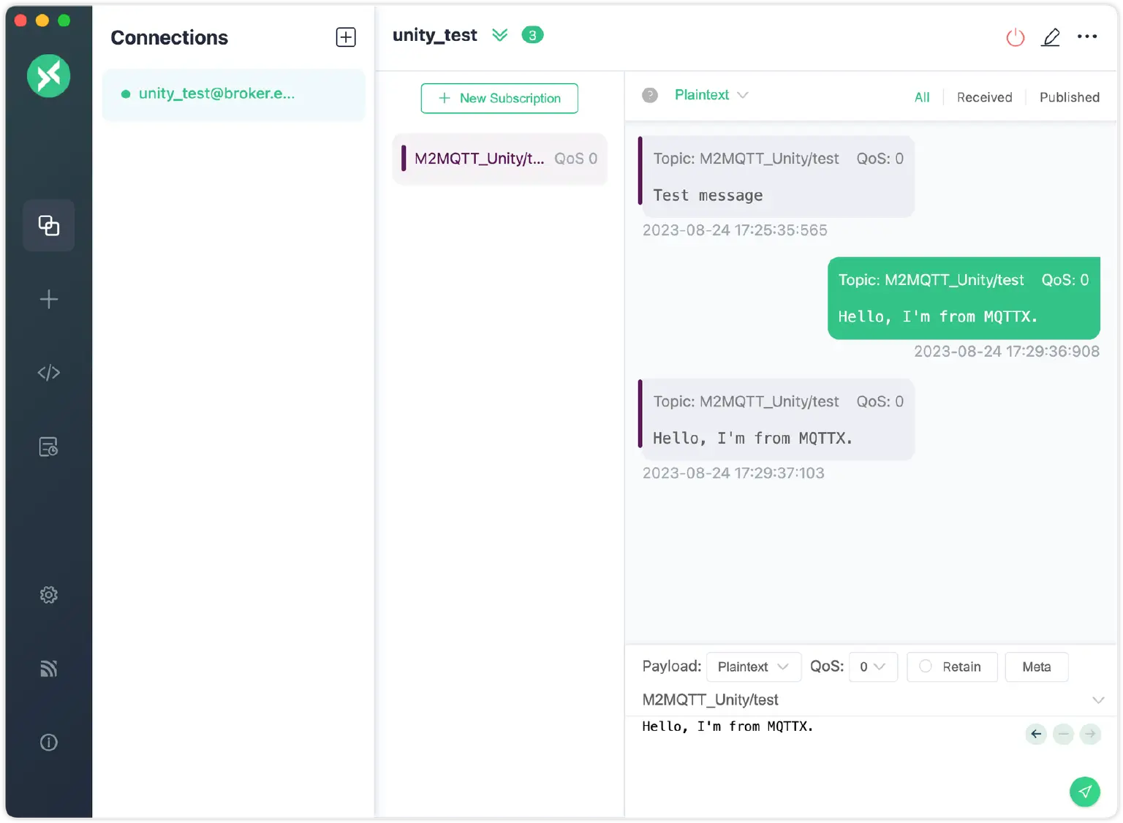
Task: Open the Plaintext message format dropdown
Action: tap(711, 95)
